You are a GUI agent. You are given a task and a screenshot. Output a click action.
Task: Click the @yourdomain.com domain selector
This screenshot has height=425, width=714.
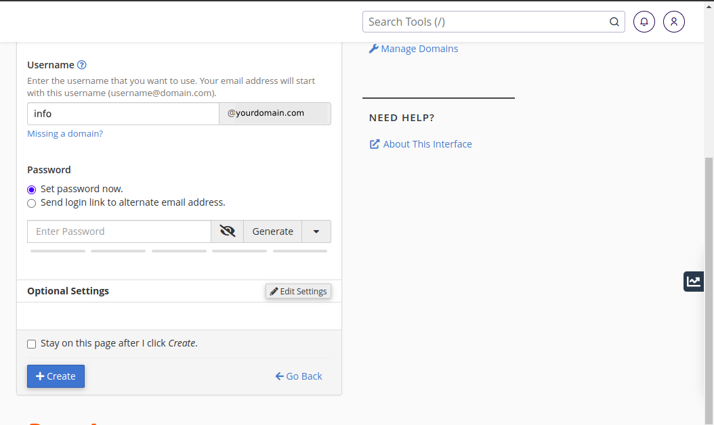275,114
